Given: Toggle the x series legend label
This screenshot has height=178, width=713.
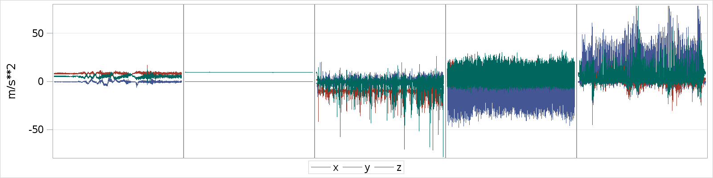Looking at the screenshot, I should [336, 168].
